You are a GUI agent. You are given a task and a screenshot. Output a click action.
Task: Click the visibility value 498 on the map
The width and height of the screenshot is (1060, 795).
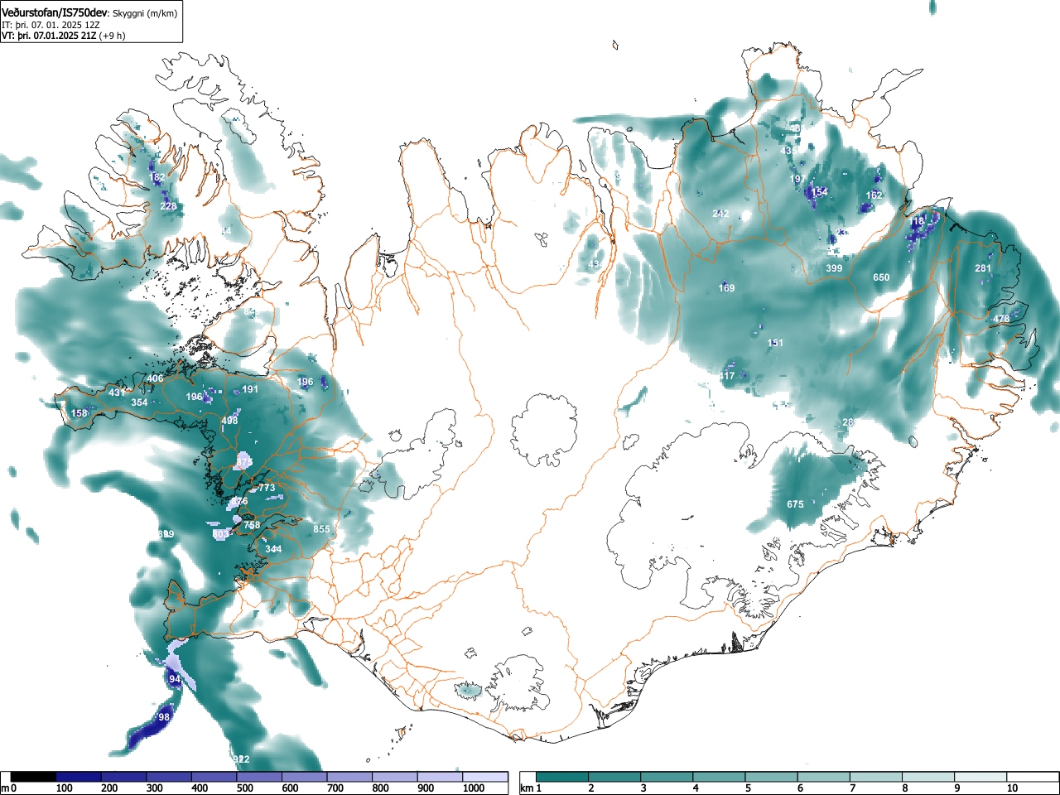pos(229,422)
